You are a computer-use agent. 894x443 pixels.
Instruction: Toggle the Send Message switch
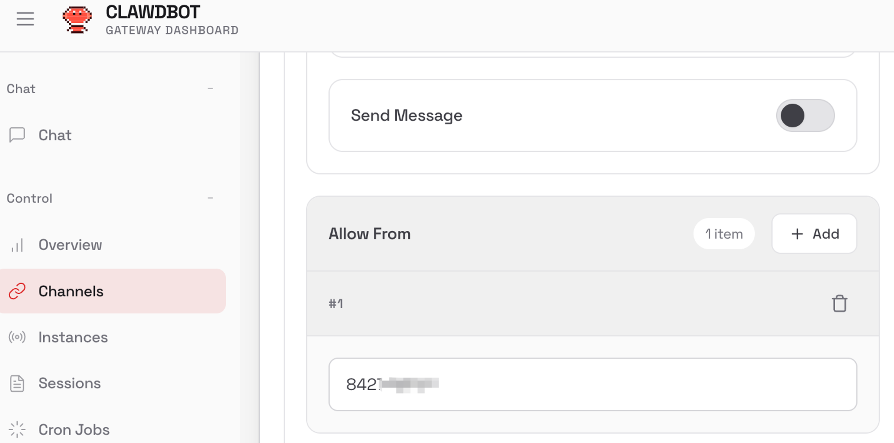[805, 115]
